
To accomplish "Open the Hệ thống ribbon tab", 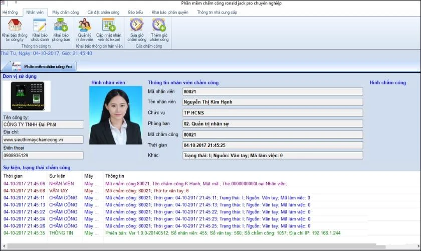I will point(10,13).
